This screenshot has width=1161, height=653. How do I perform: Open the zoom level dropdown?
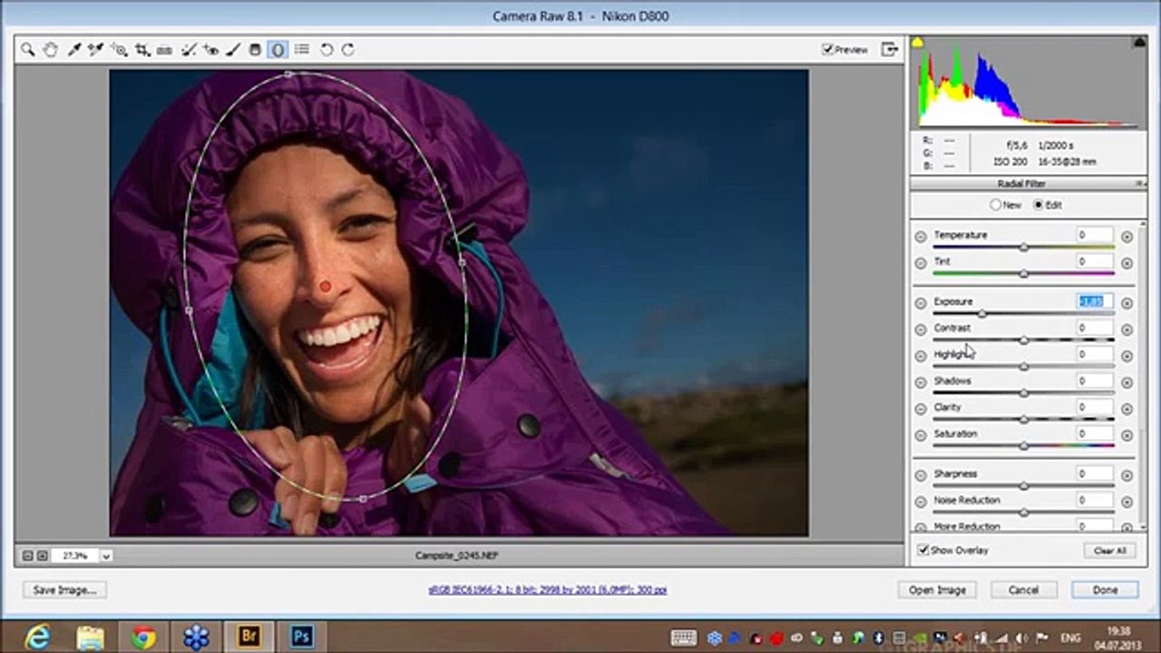[x=106, y=555]
